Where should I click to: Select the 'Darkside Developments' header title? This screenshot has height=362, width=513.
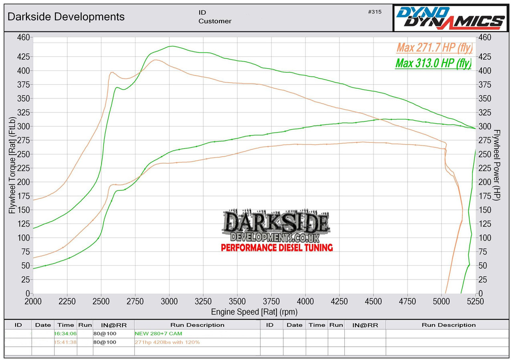coord(66,17)
